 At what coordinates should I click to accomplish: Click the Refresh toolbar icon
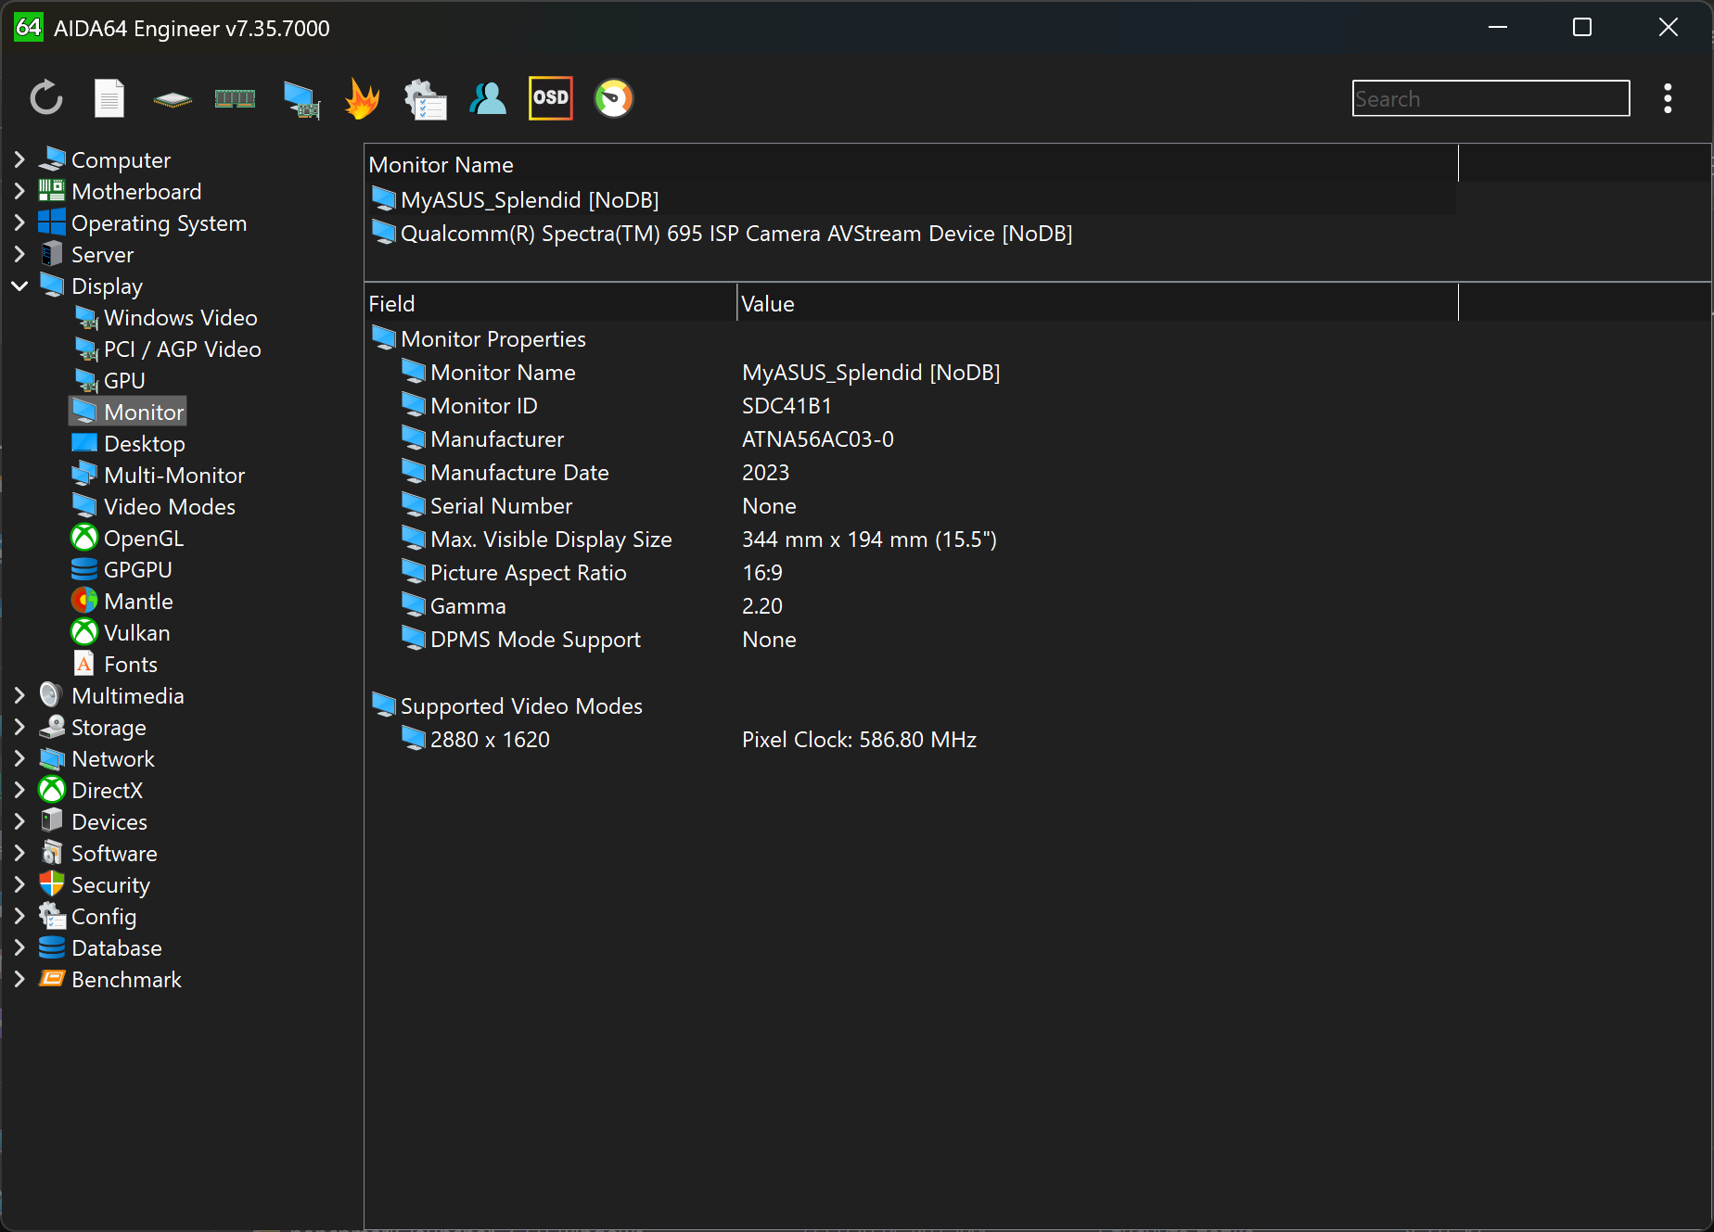[x=46, y=98]
